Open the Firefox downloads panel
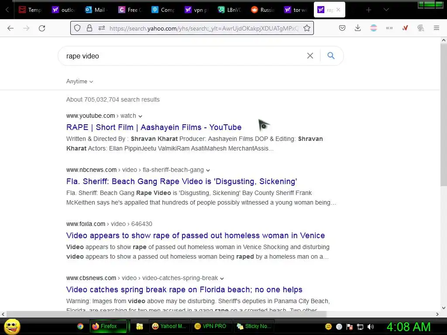 coord(358,28)
